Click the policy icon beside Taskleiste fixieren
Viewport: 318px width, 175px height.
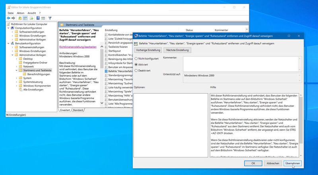[x=106, y=47]
